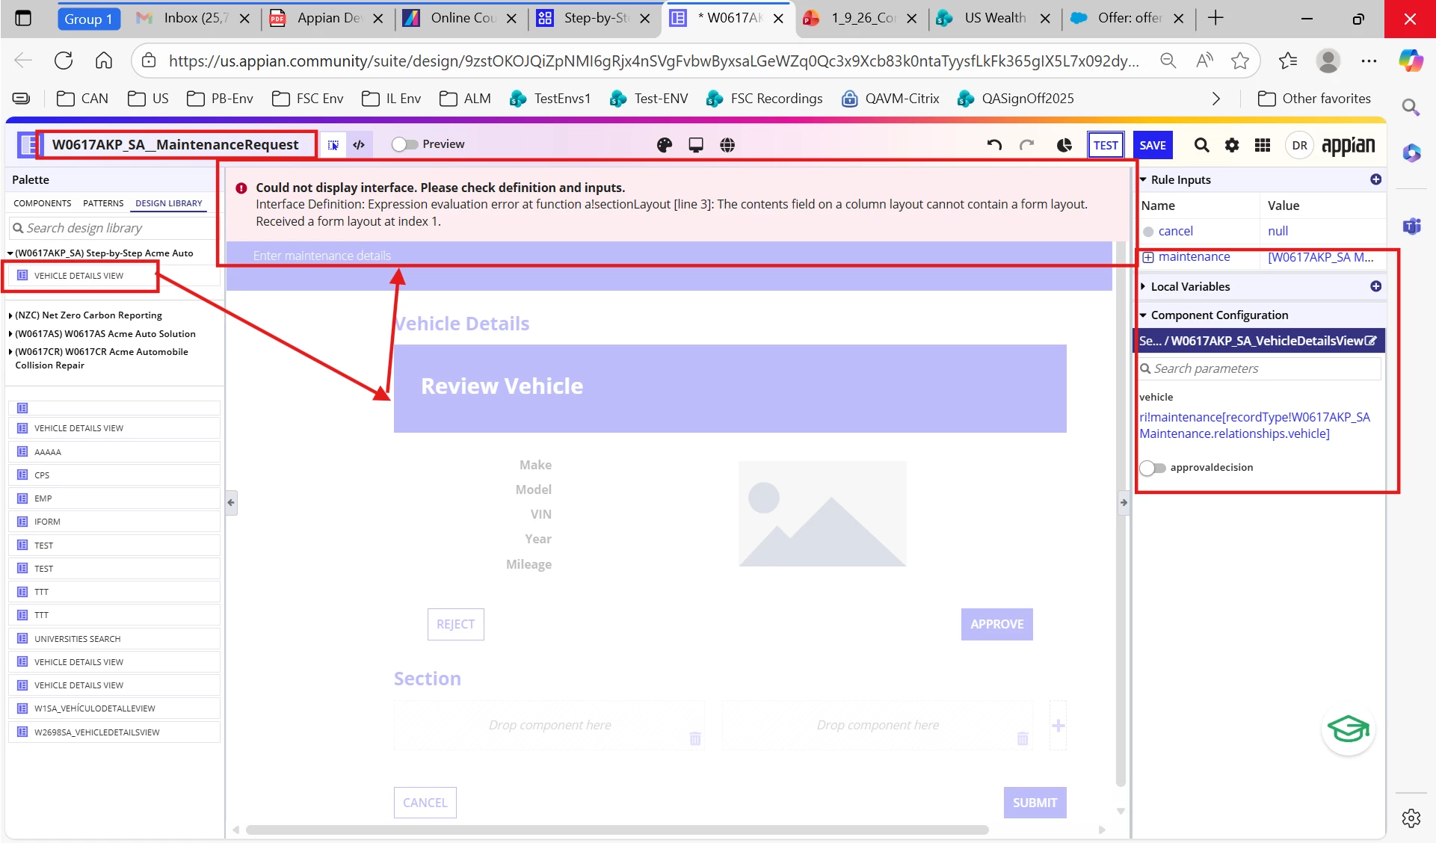Click the interface name field
The width and height of the screenshot is (1436, 843).
(x=176, y=145)
